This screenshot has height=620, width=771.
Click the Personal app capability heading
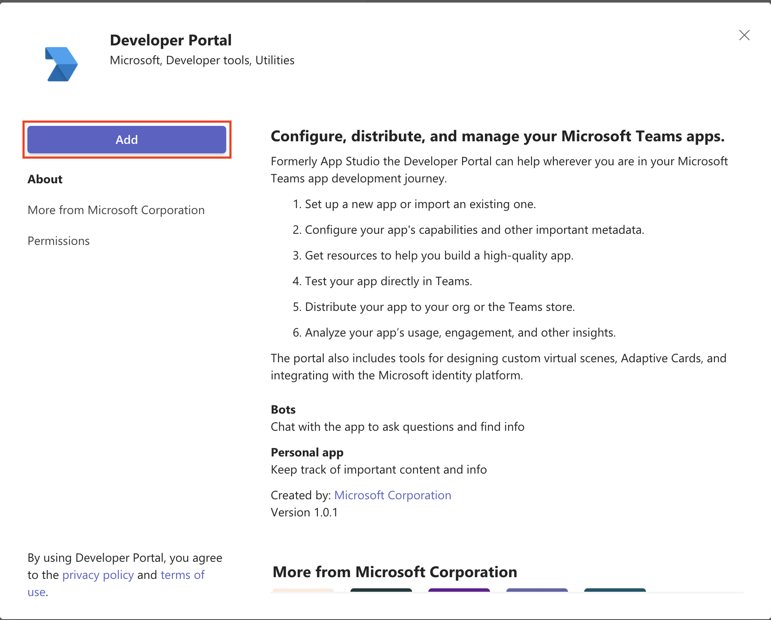307,452
